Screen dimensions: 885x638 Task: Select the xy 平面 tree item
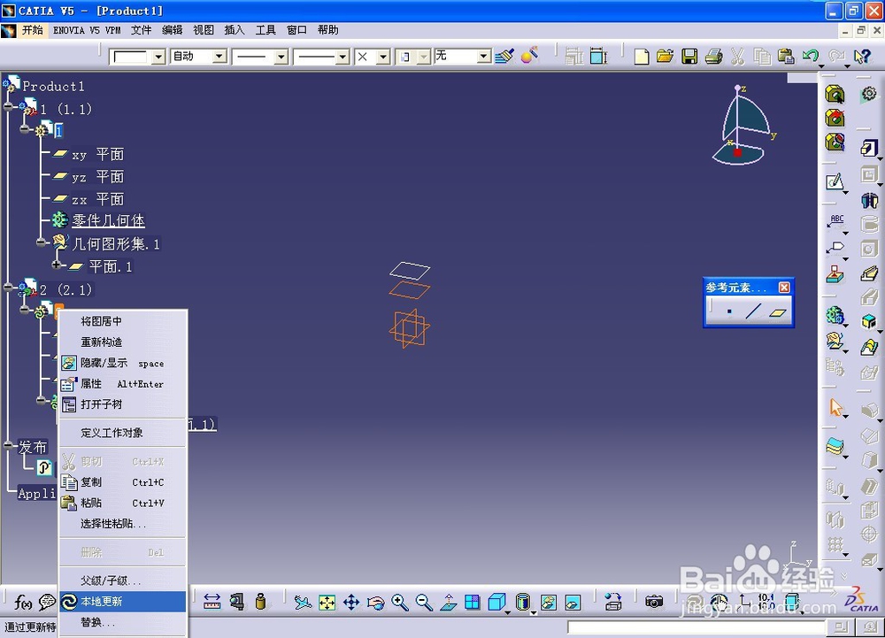click(97, 155)
